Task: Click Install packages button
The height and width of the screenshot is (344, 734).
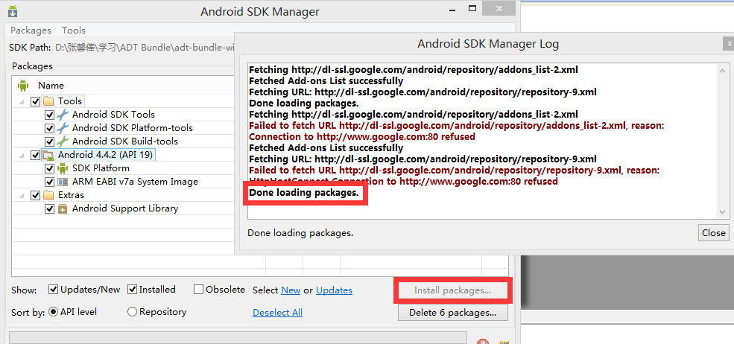Action: point(452,290)
